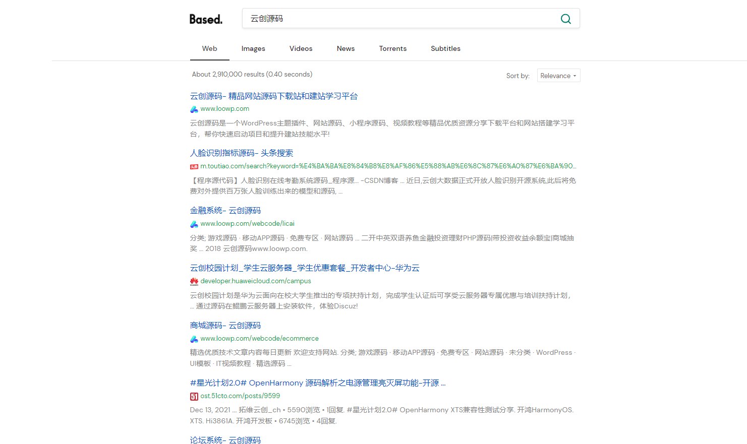
Task: Click the www.loowp.com URL link
Action: click(x=225, y=109)
